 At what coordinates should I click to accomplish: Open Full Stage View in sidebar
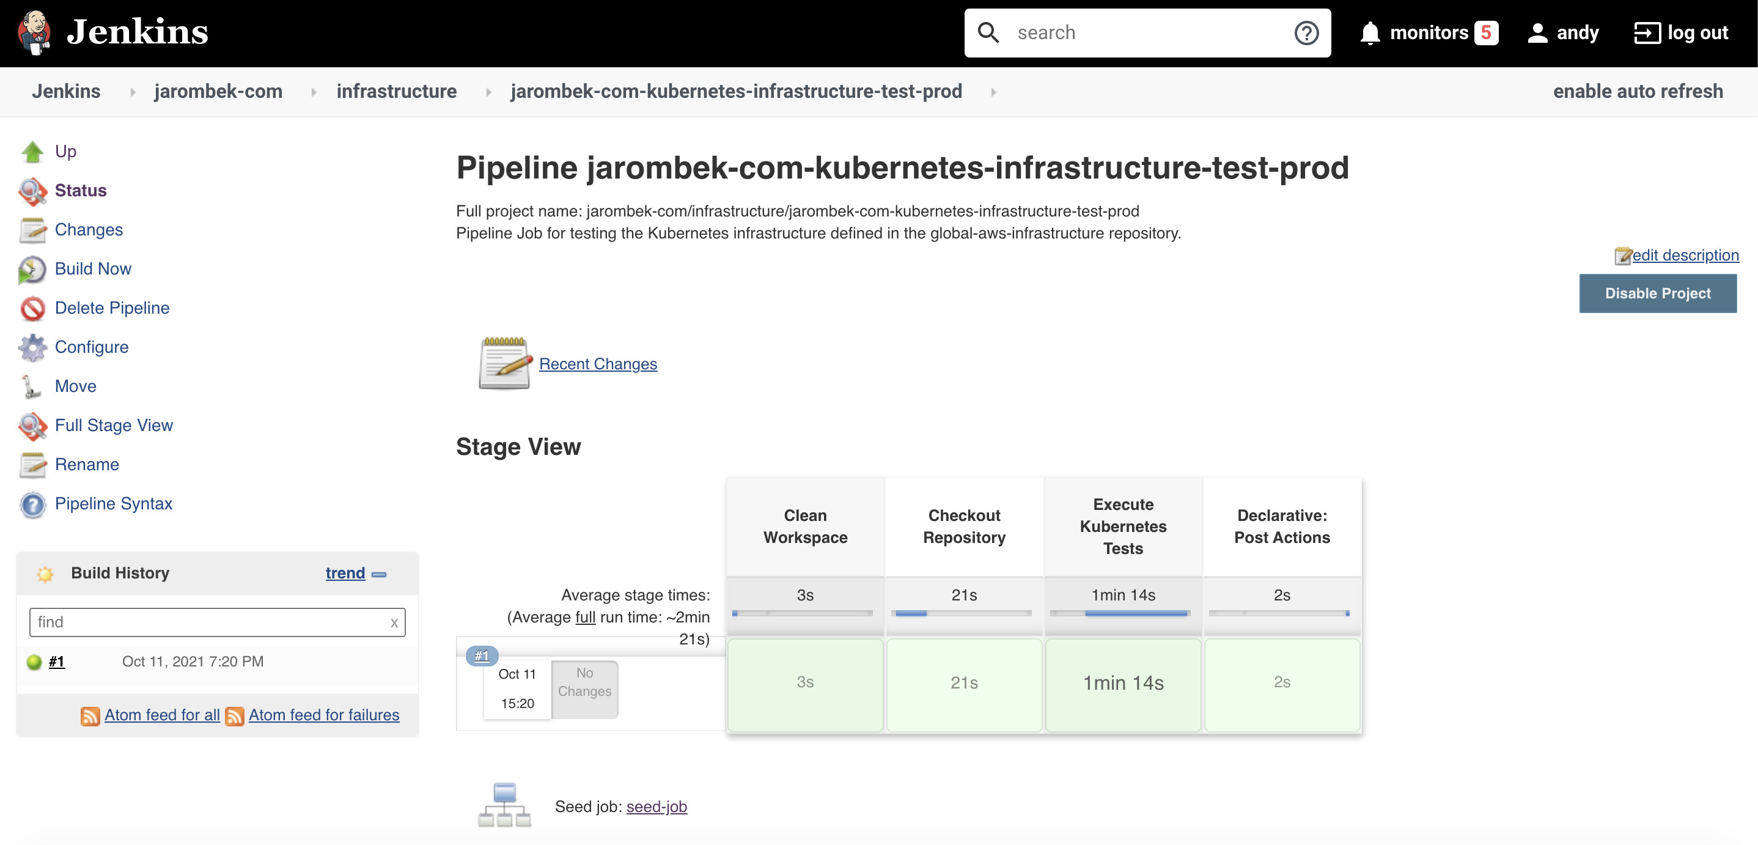[x=114, y=425]
